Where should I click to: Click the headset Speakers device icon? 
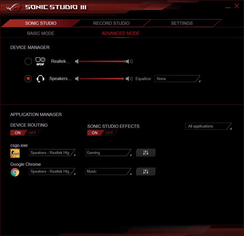(x=40, y=79)
